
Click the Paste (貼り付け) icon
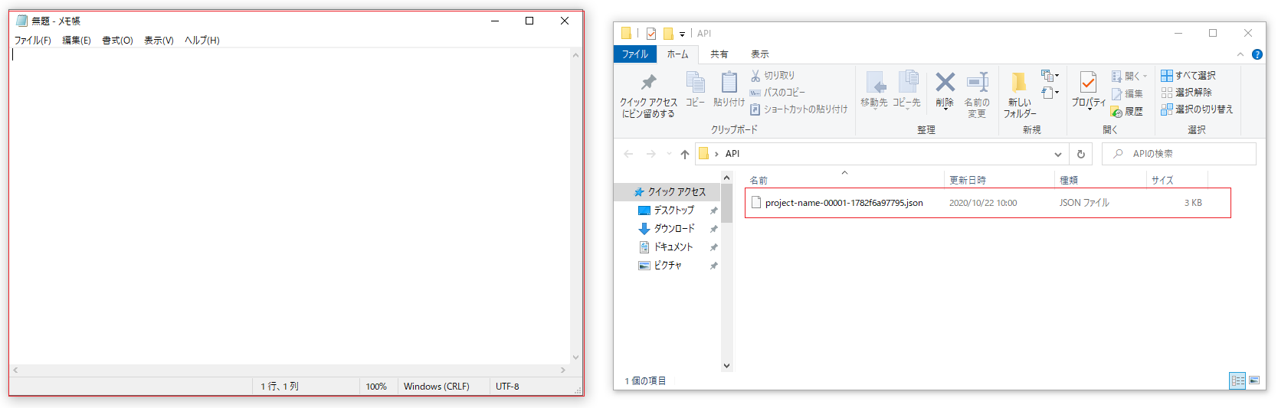pos(729,83)
